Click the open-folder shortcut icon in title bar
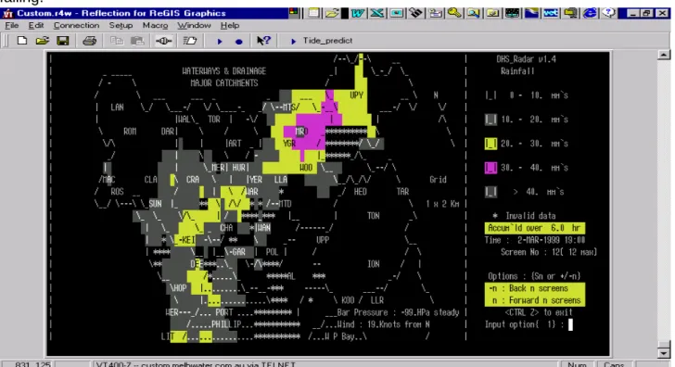675x367 pixels. [x=332, y=13]
